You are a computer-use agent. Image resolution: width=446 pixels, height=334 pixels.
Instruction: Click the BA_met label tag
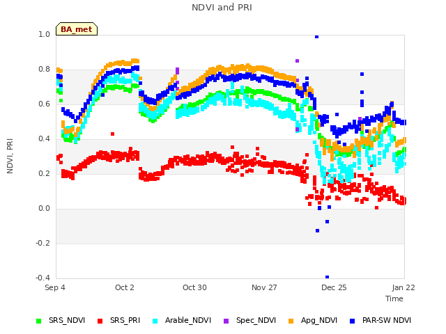pos(77,29)
